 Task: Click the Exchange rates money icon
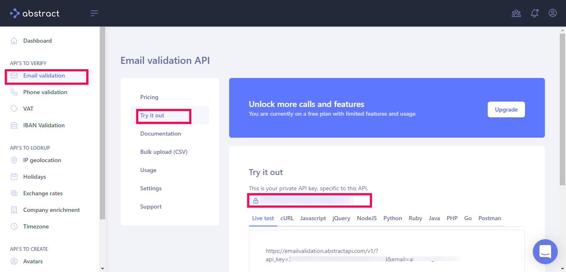pos(14,193)
